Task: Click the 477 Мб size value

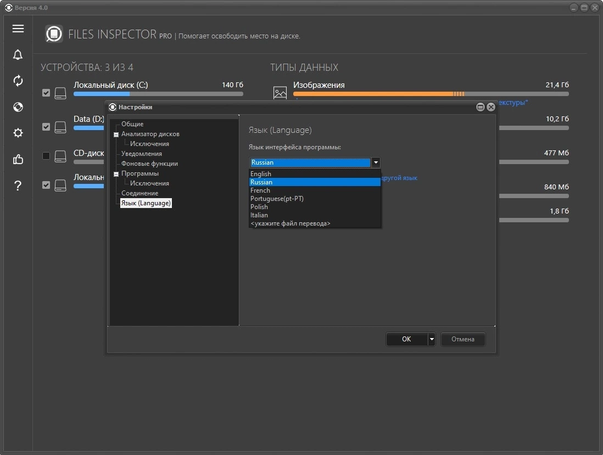Action: coord(556,153)
